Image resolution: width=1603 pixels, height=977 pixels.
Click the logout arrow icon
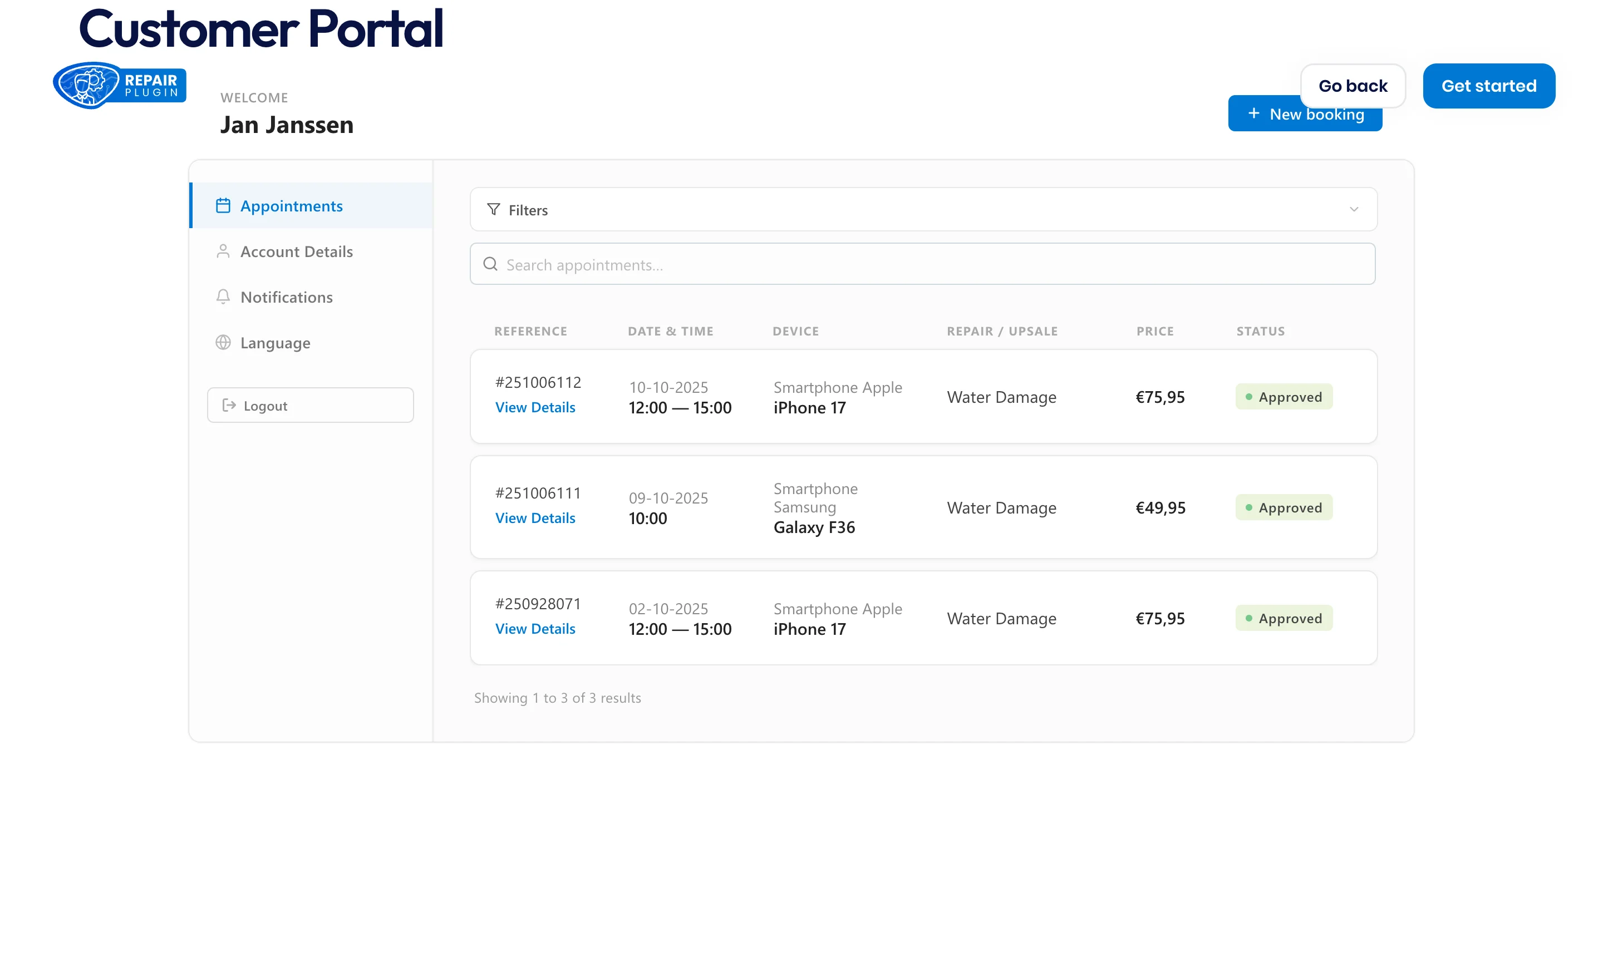pyautogui.click(x=229, y=405)
